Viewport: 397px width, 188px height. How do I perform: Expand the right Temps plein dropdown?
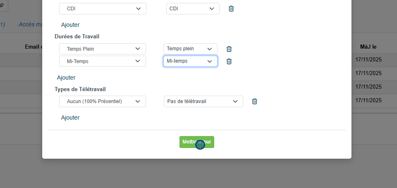[x=190, y=49]
